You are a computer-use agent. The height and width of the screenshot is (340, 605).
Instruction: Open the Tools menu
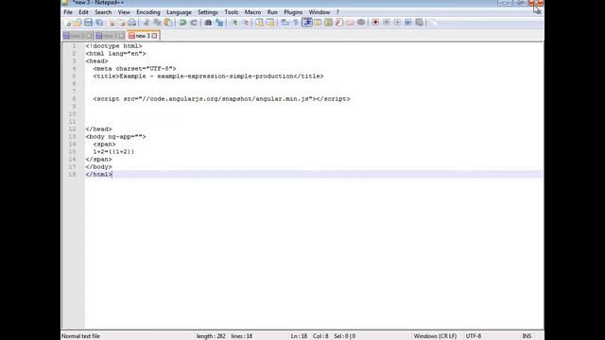coord(232,12)
